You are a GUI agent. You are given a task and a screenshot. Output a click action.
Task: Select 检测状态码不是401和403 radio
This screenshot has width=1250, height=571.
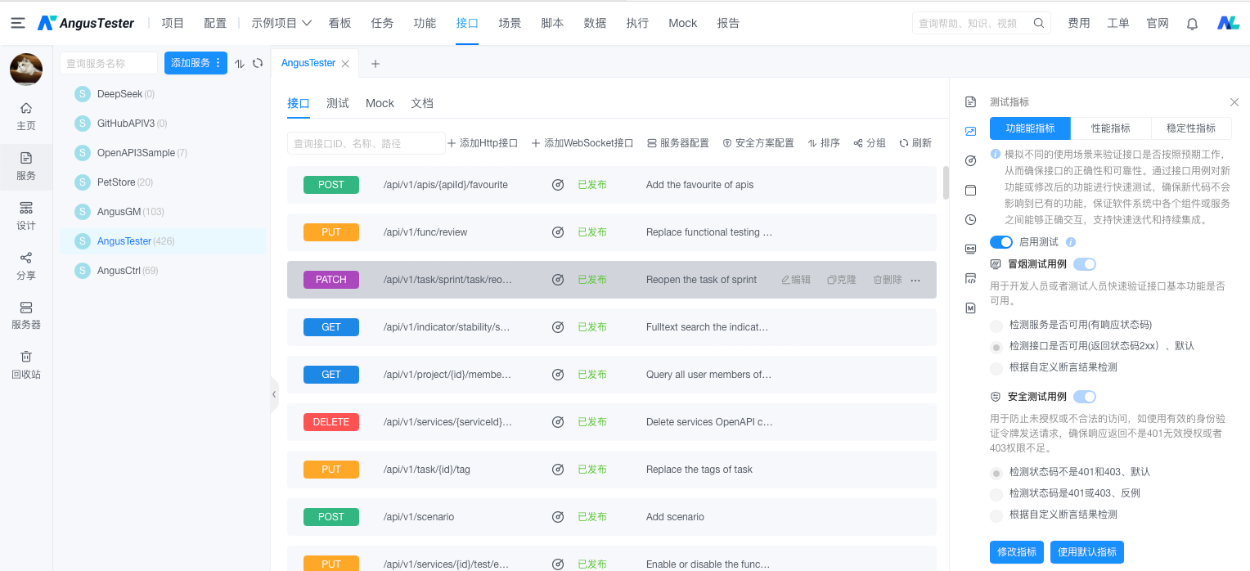pyautogui.click(x=996, y=473)
